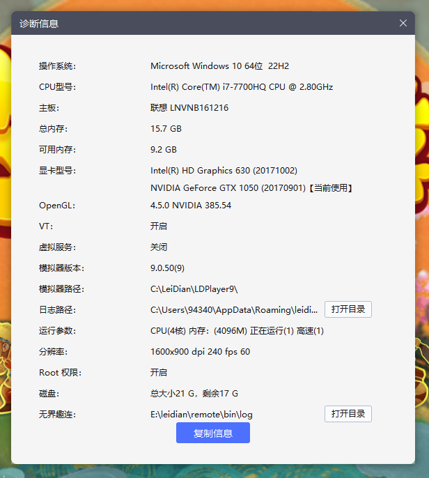
Task: Click the C:\LeiDian\LDPlayer9\ emulator path
Action: [194, 289]
